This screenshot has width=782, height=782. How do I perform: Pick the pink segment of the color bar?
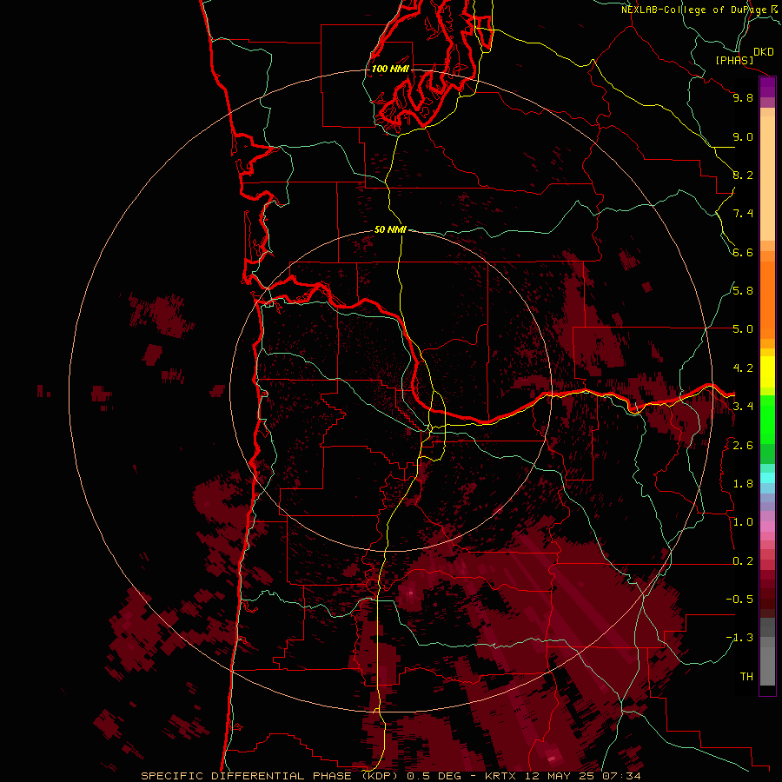pyautogui.click(x=767, y=527)
